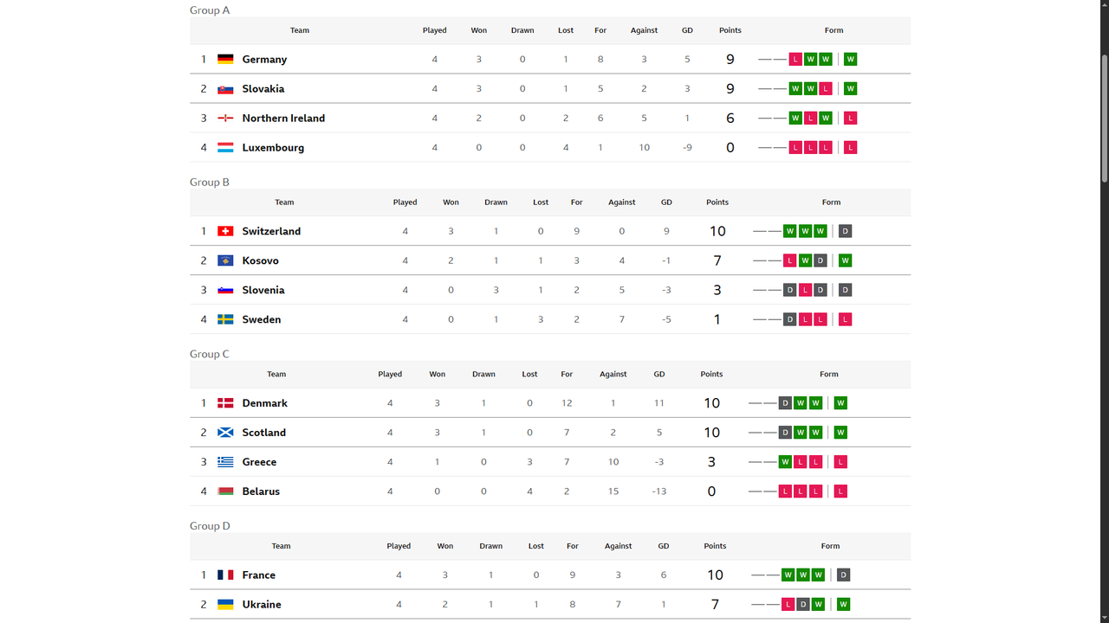Click Sweden's latest form L badge
The height and width of the screenshot is (623, 1109).
(x=846, y=319)
